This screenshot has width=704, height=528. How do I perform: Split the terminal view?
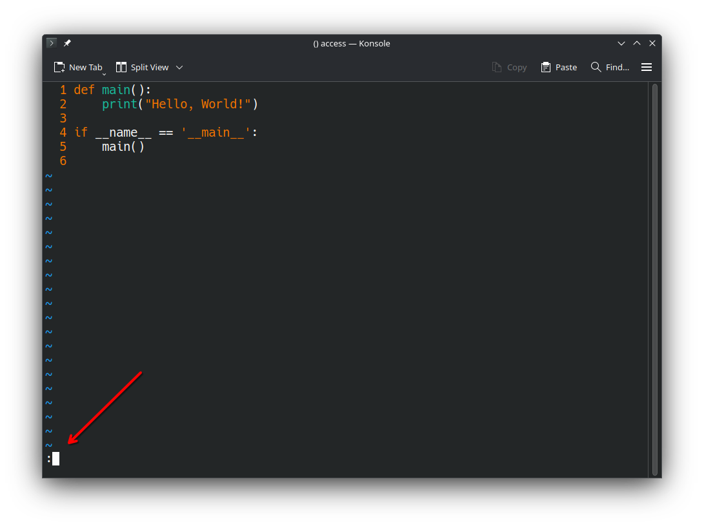coord(142,67)
